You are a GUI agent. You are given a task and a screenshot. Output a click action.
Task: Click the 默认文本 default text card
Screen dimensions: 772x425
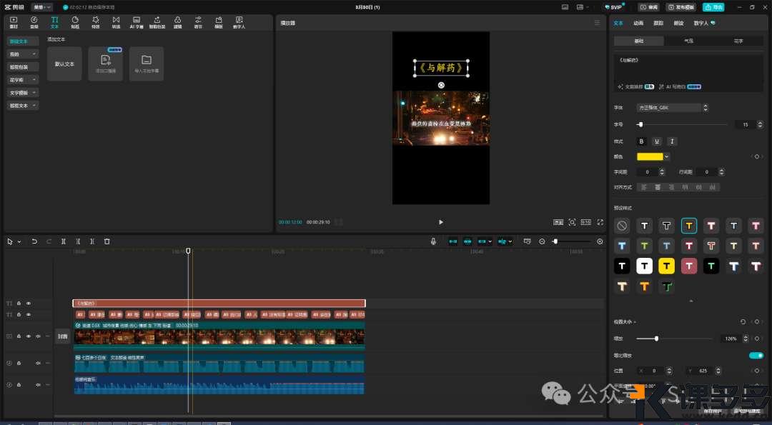(64, 64)
